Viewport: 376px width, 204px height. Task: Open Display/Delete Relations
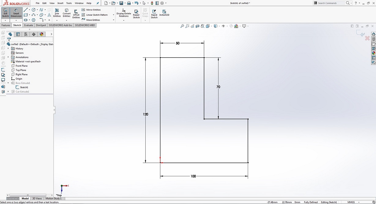(x=124, y=13)
